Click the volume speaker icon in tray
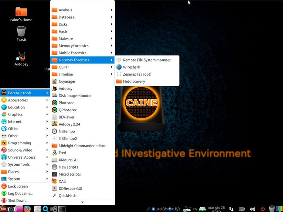283x212 pixels. pyautogui.click(x=252, y=209)
